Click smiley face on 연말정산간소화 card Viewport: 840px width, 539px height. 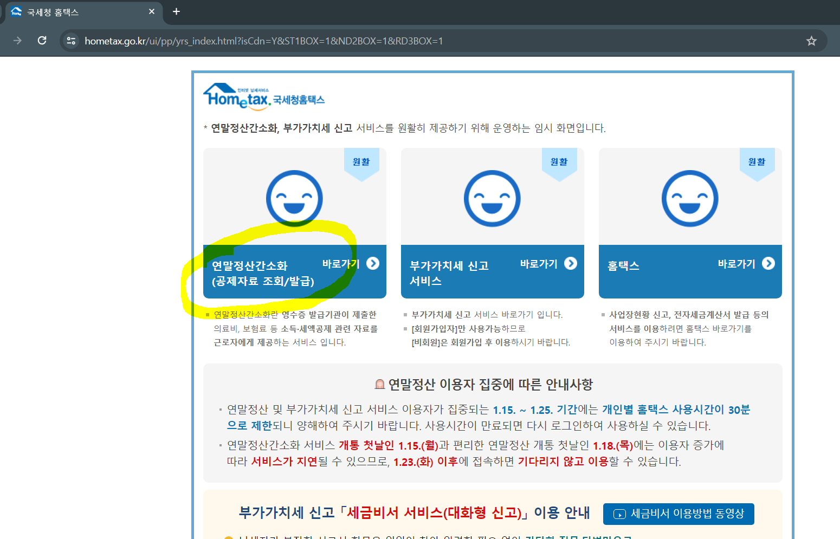click(x=294, y=198)
